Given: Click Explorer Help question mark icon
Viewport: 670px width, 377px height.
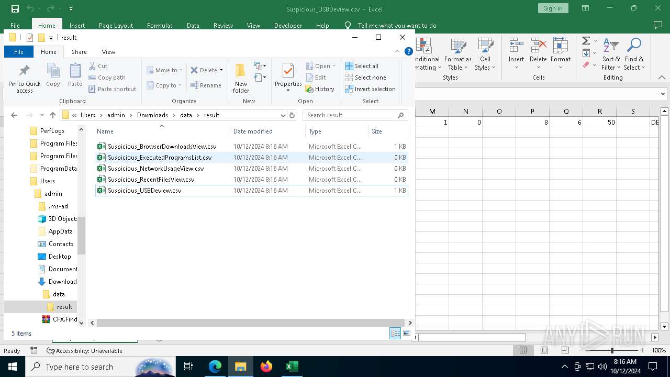Looking at the screenshot, I should coord(409,51).
